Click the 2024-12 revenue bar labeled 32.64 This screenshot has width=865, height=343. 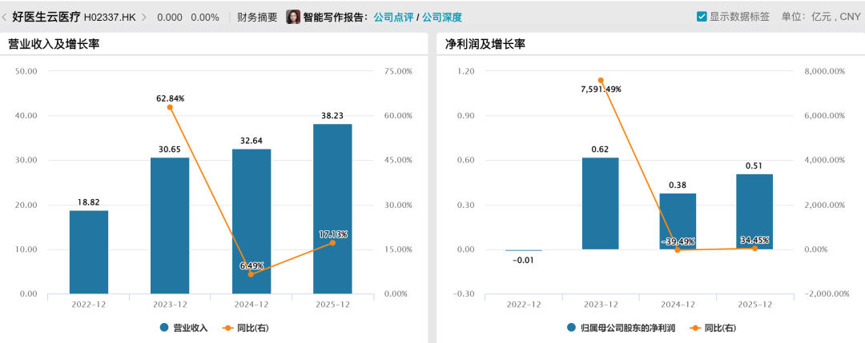tap(251, 221)
